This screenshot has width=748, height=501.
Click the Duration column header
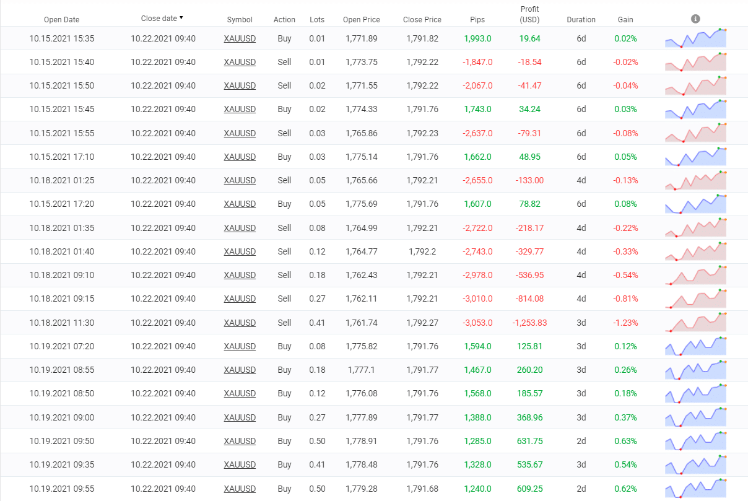click(x=581, y=20)
